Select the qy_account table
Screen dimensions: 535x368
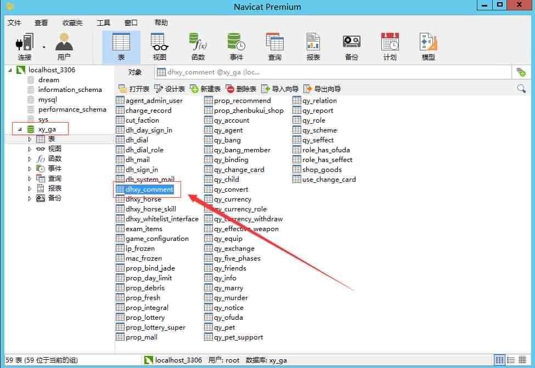point(231,120)
